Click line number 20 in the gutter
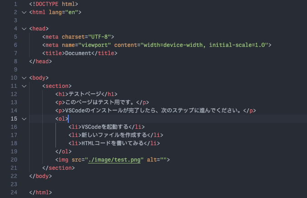 14,159
